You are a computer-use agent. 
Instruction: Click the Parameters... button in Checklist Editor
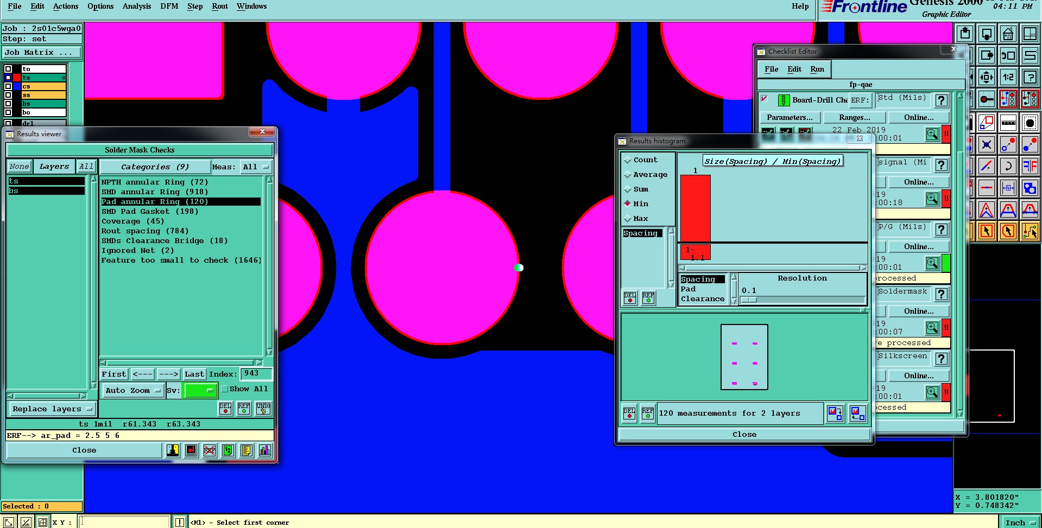(790, 118)
